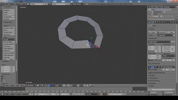This screenshot has width=178, height=100.
Task: Click the OpenGL render animation clapper icon
Action: coord(92,86)
